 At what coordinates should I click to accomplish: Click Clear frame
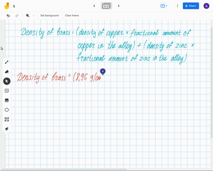pyautogui.click(x=72, y=16)
